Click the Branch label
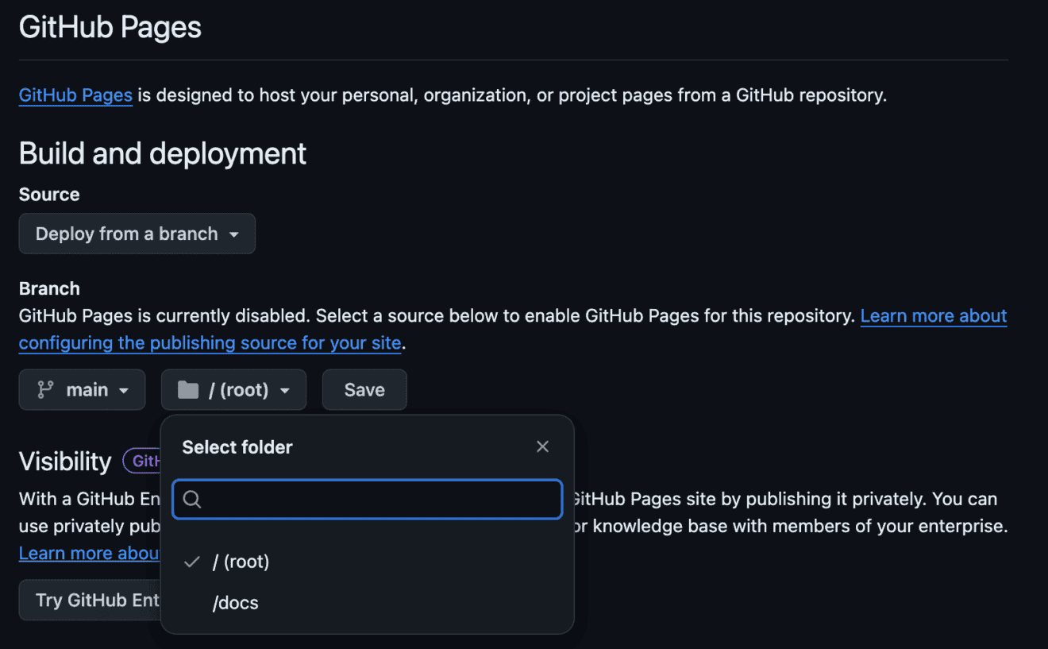1048x649 pixels. 49,288
